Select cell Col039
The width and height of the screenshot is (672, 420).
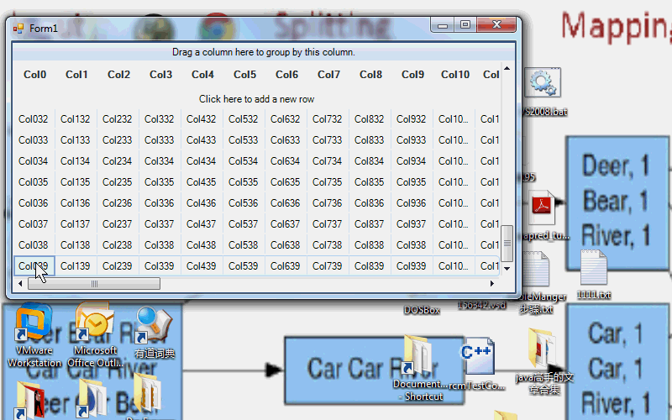click(x=34, y=265)
